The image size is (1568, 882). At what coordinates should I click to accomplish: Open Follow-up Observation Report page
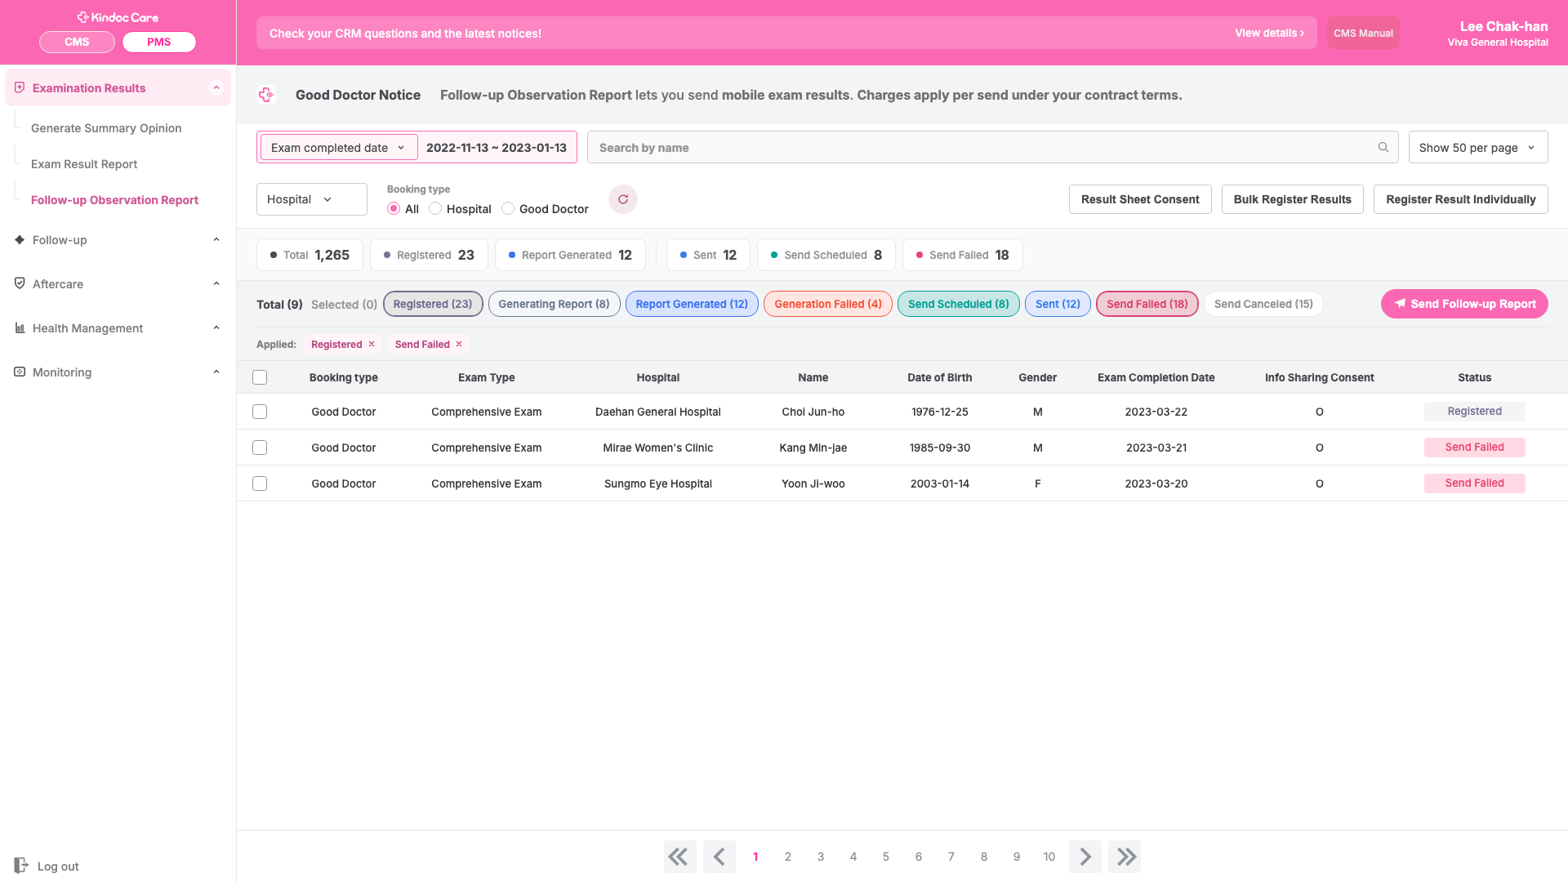(x=114, y=199)
